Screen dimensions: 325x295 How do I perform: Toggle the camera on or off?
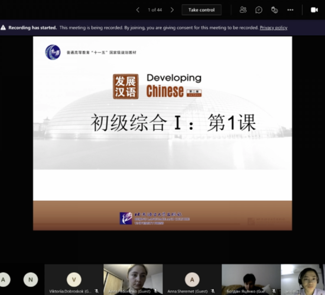pos(314,9)
